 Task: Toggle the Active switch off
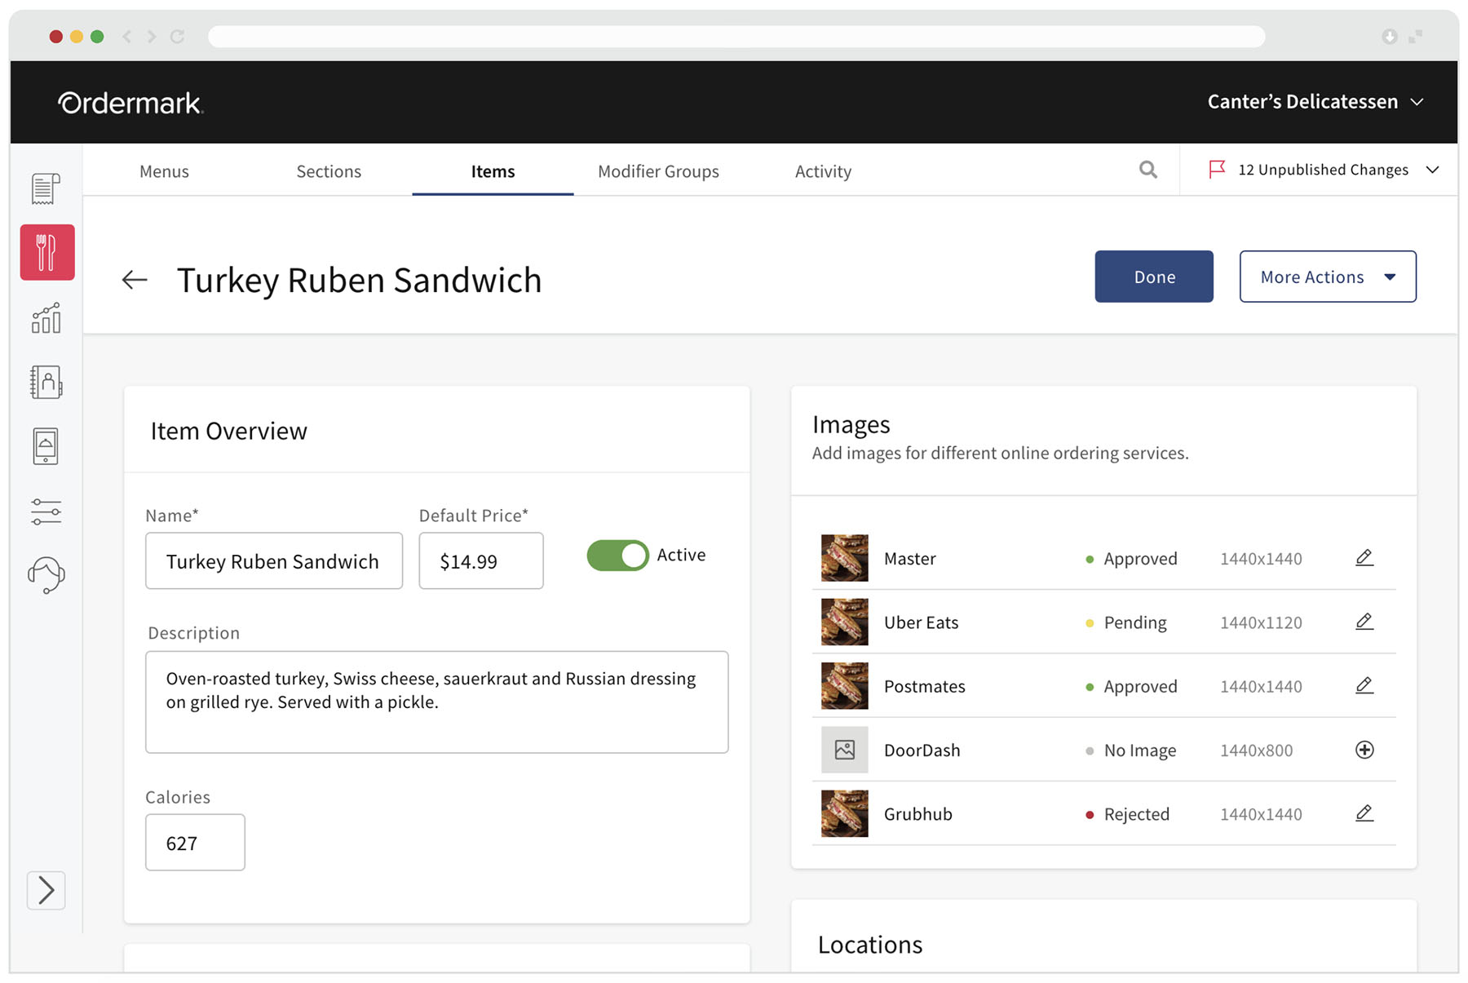tap(617, 556)
